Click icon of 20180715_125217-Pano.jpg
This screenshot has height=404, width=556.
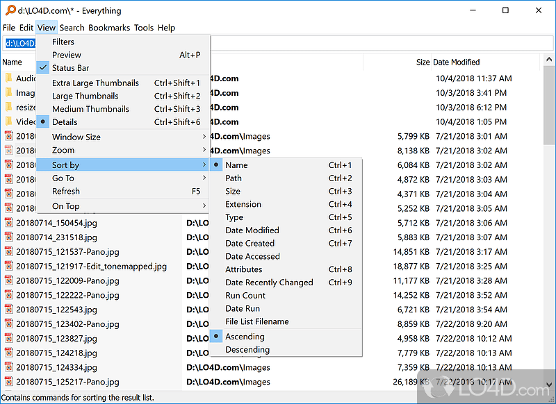[x=9, y=382]
